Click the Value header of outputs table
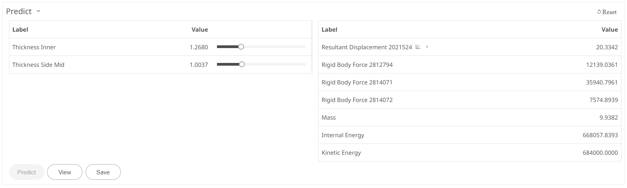 point(609,30)
